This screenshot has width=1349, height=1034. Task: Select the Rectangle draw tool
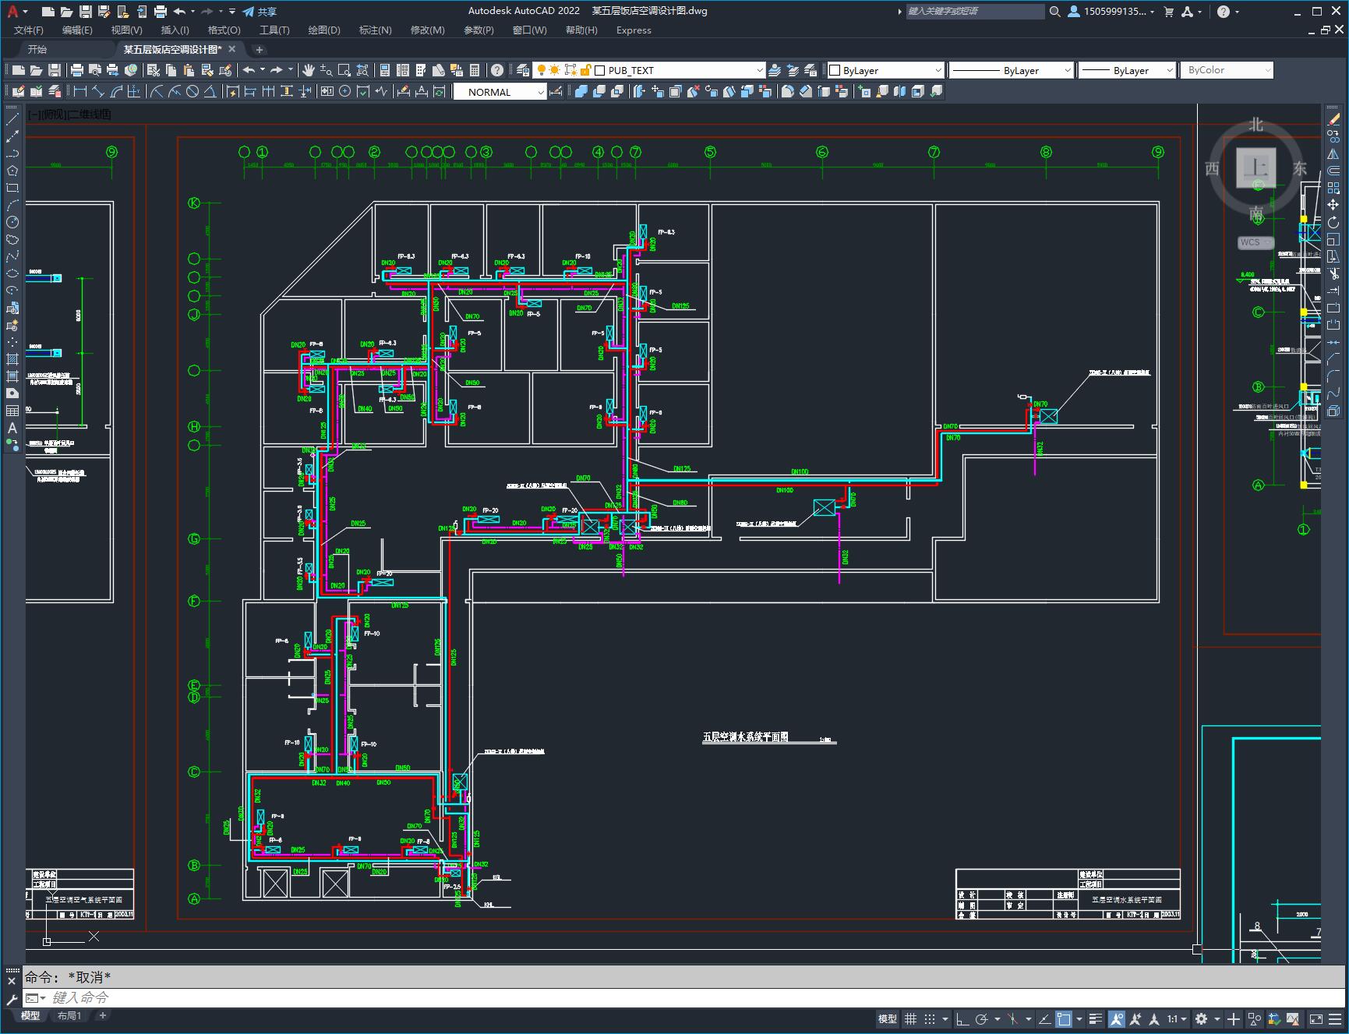pyautogui.click(x=12, y=188)
